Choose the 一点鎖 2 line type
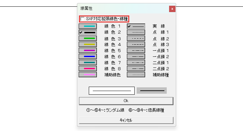Image resolution: width=243 pixels, height=131 pixels. point(136,56)
